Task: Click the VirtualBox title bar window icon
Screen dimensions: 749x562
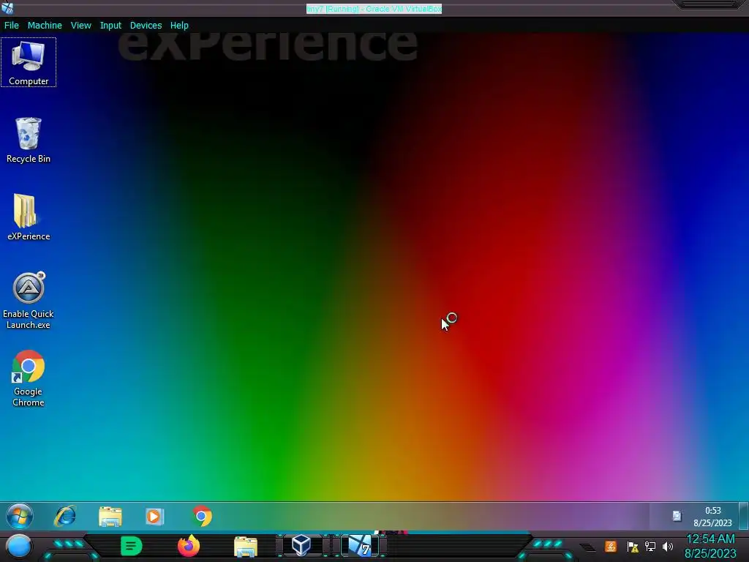Action: pyautogui.click(x=7, y=7)
